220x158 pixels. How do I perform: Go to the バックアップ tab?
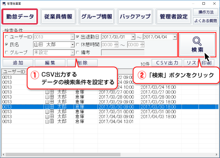[135, 17]
